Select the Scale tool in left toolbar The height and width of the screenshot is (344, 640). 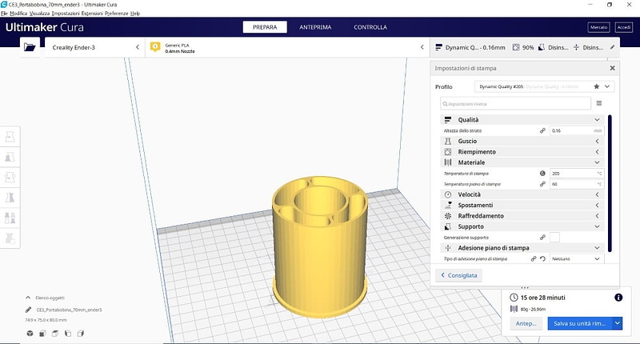click(10, 157)
